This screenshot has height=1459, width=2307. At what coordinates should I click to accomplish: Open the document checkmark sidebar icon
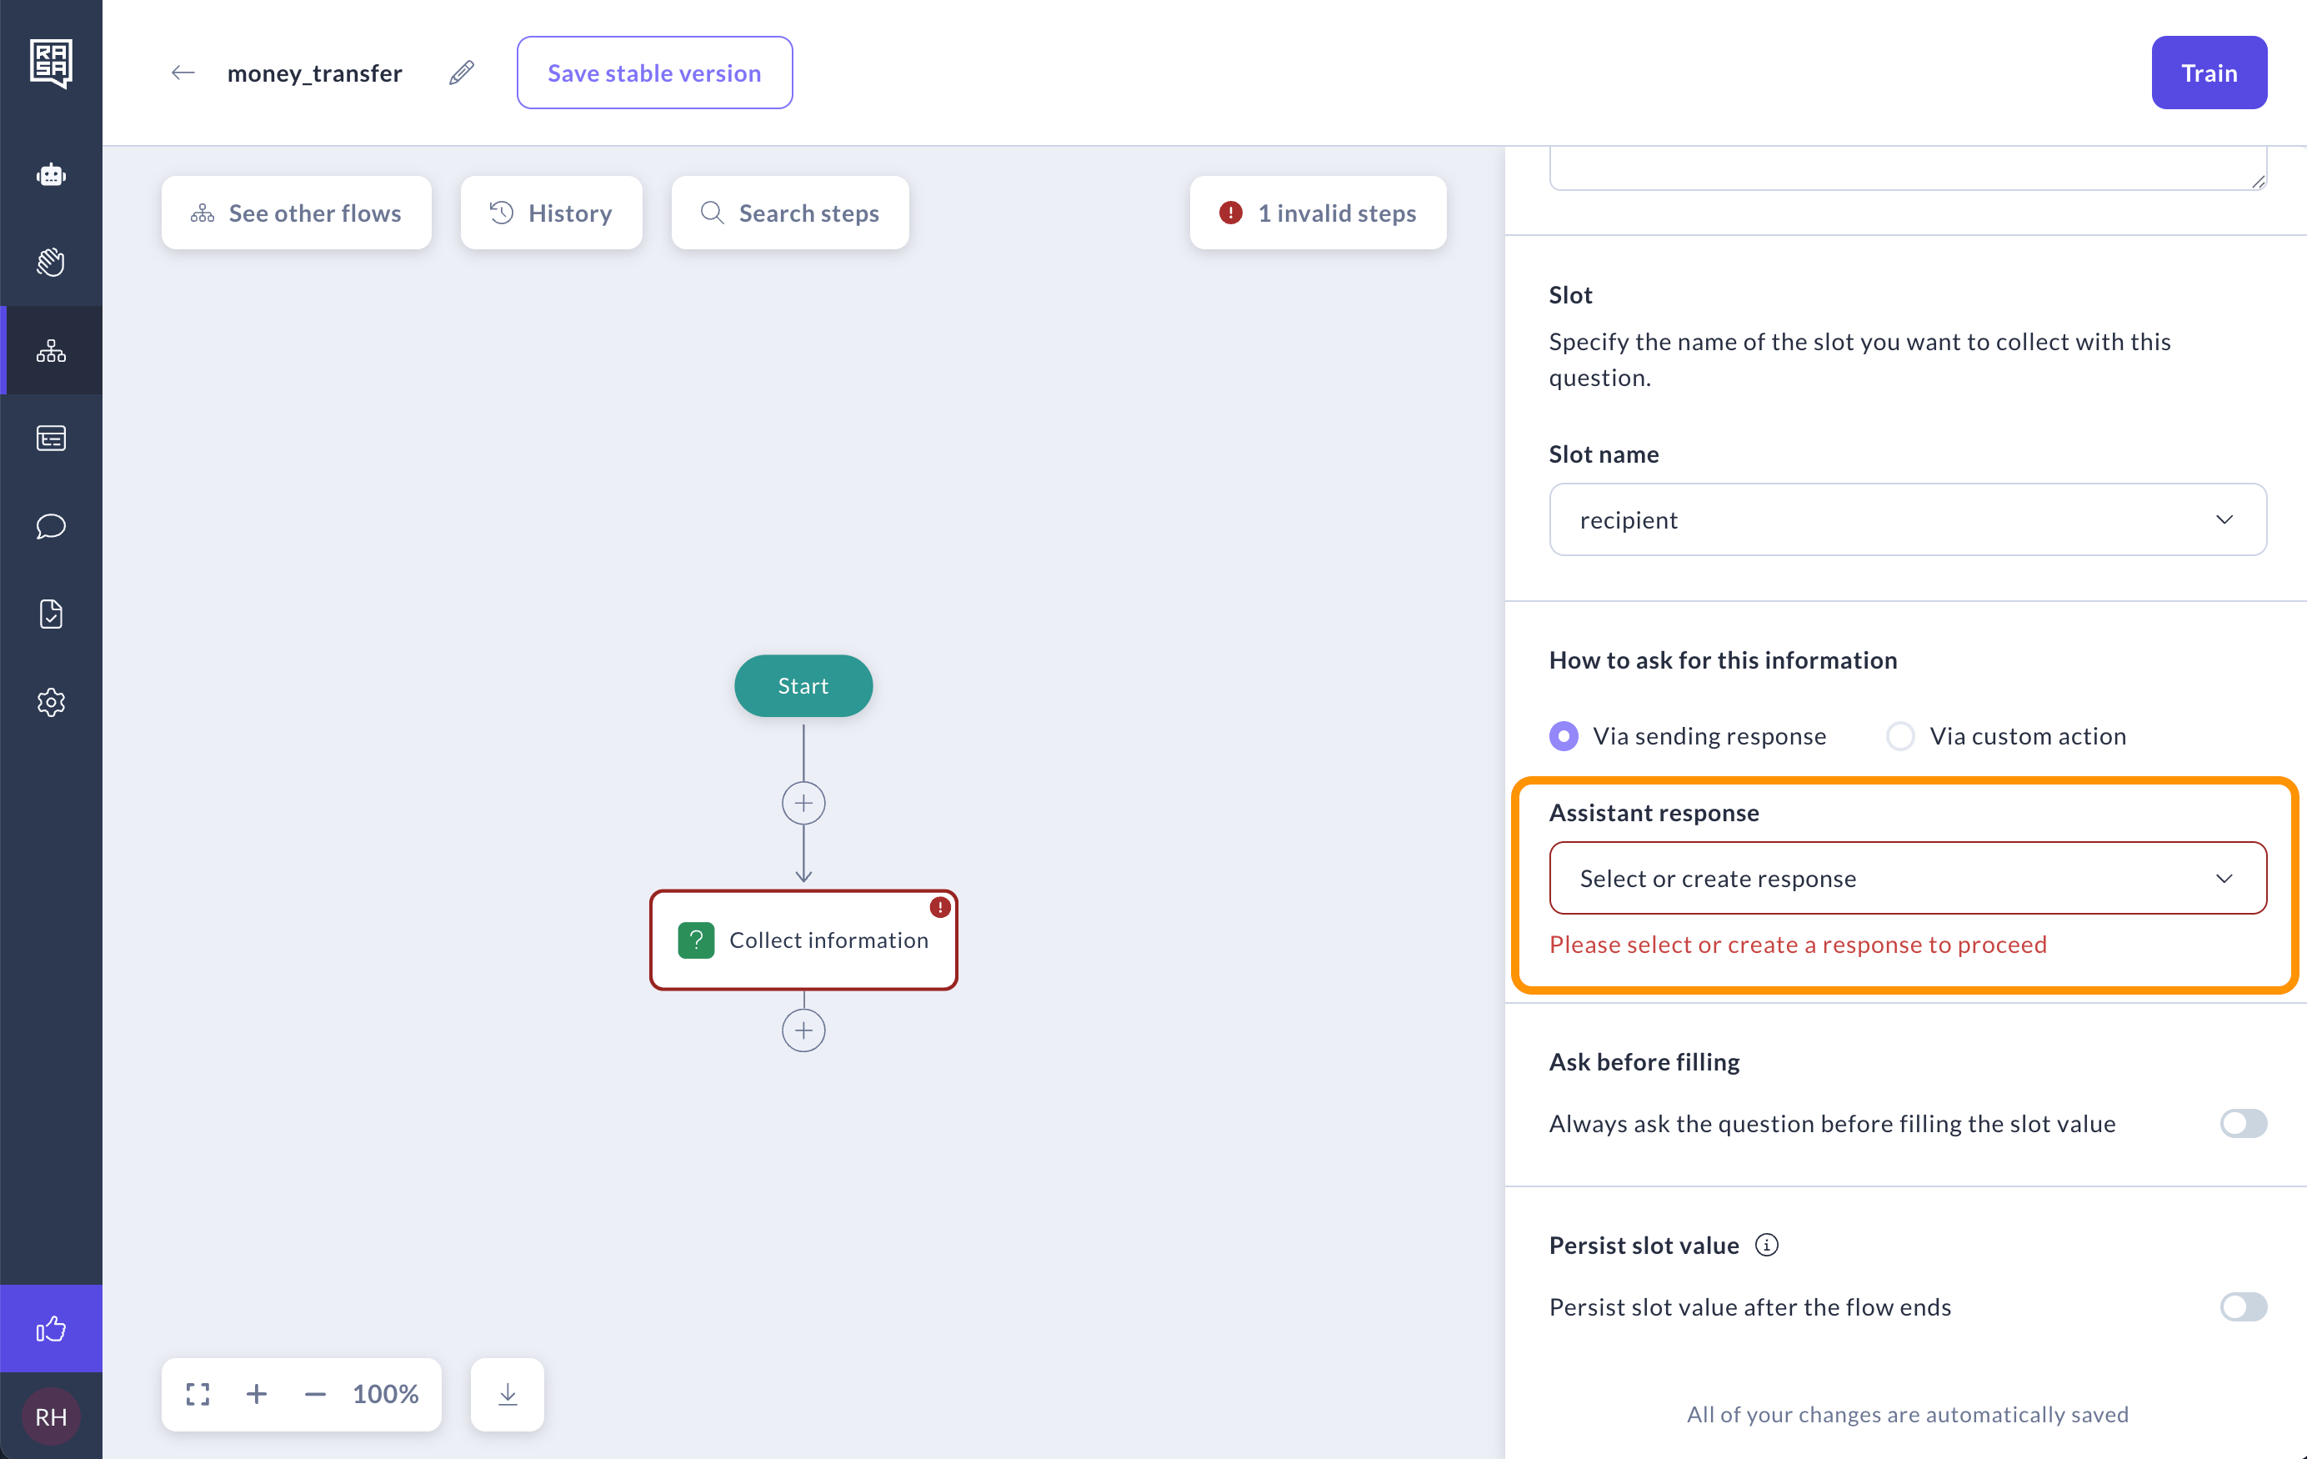51,614
